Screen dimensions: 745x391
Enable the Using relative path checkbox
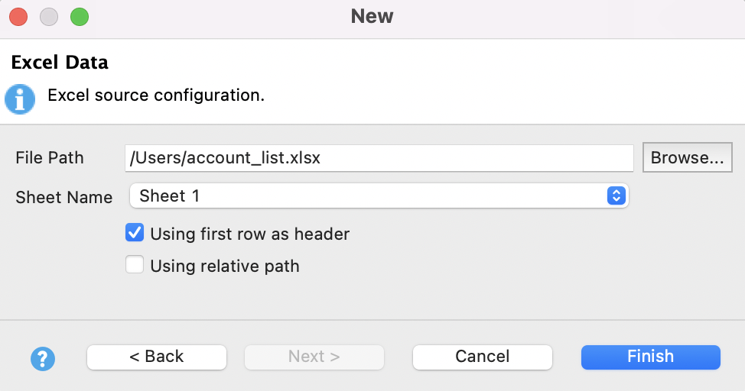pos(135,266)
